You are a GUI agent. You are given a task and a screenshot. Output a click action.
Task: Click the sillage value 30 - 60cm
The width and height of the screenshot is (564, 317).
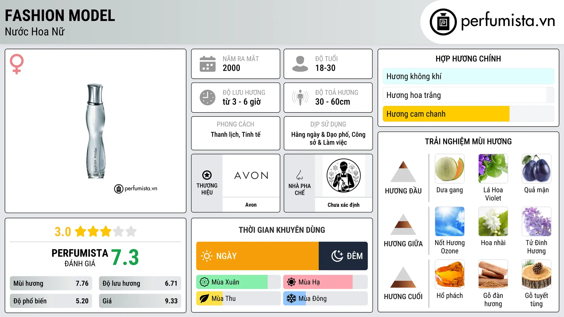(x=333, y=102)
